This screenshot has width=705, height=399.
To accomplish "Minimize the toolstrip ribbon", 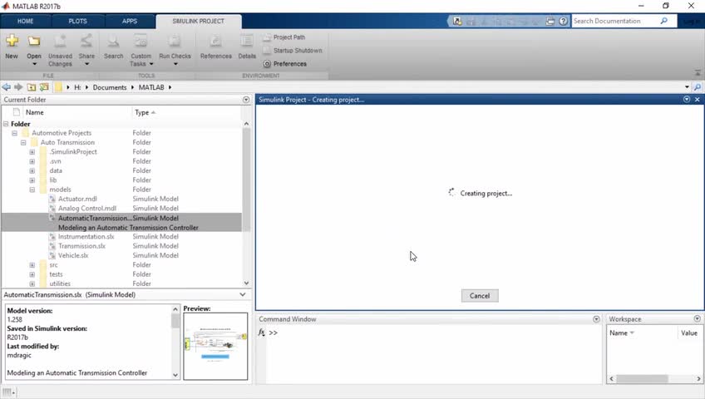I will click(x=698, y=73).
